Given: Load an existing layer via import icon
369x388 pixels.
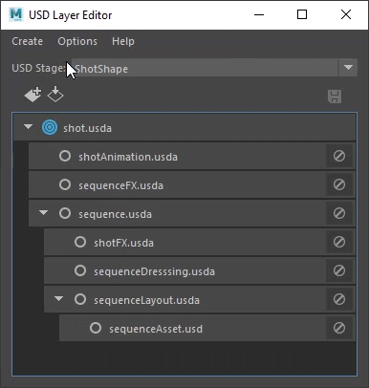Looking at the screenshot, I should click(55, 95).
